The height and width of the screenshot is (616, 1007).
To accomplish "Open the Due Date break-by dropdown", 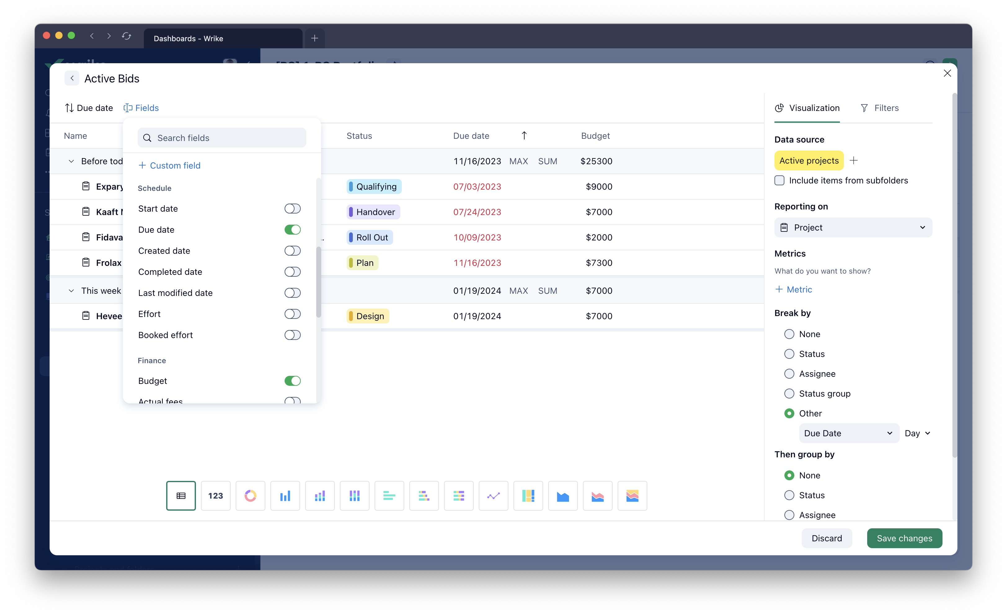I will point(849,433).
